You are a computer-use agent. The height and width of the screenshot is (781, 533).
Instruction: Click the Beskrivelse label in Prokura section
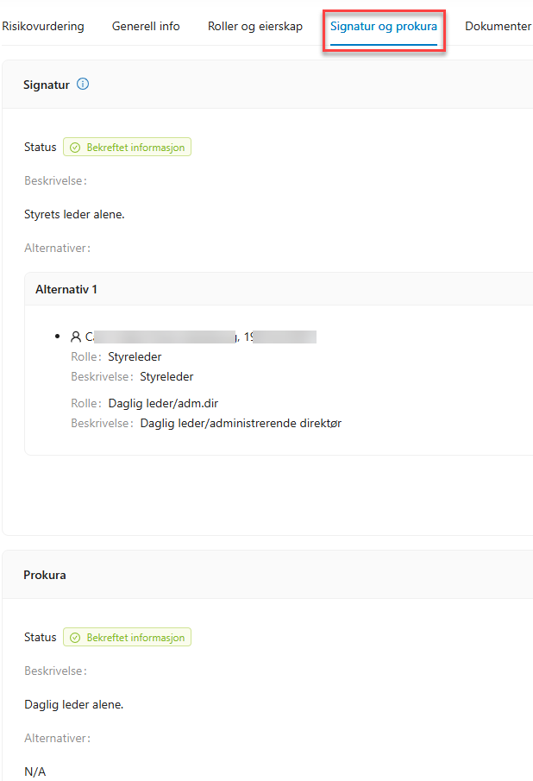click(x=56, y=671)
